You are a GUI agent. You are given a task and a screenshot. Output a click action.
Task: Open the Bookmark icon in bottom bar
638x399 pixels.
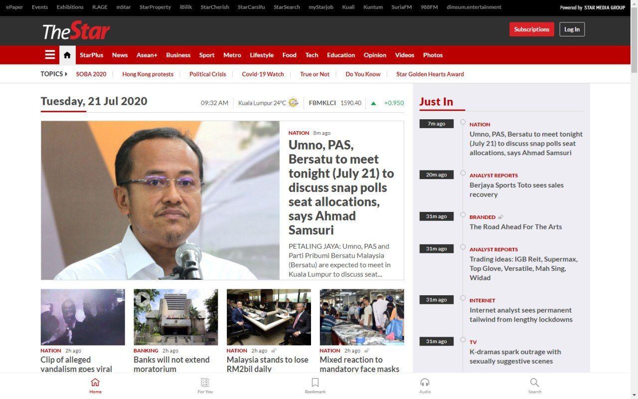coord(315,383)
